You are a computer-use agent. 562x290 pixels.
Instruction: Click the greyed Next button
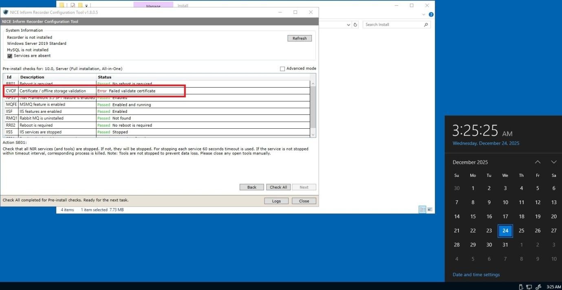304,187
